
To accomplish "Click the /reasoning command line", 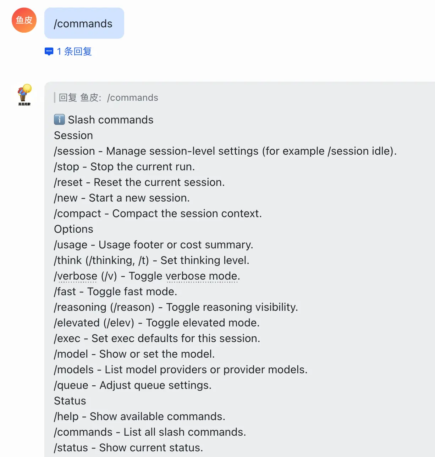I will (x=176, y=307).
